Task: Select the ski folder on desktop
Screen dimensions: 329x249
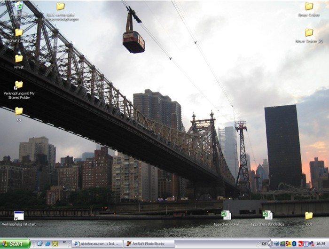Action: (x=19, y=111)
